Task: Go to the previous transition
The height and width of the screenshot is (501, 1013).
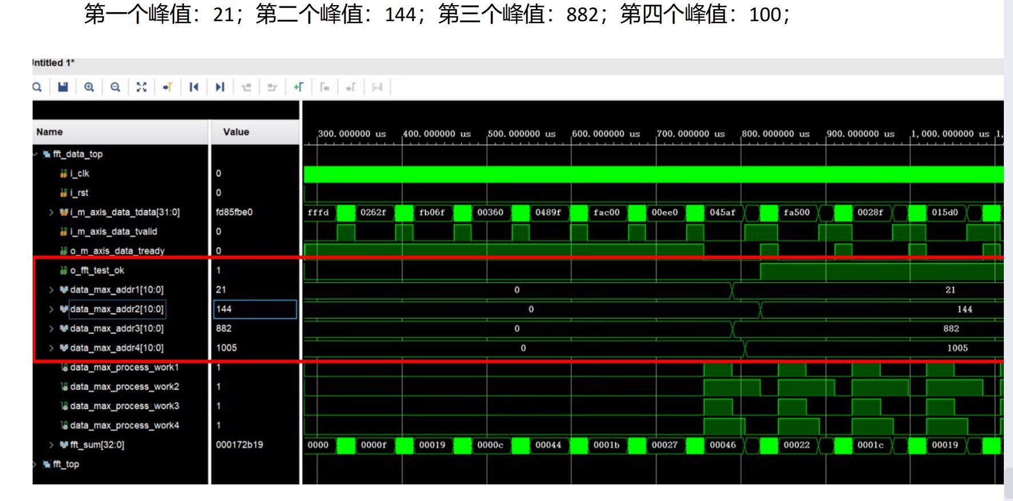Action: (x=247, y=87)
